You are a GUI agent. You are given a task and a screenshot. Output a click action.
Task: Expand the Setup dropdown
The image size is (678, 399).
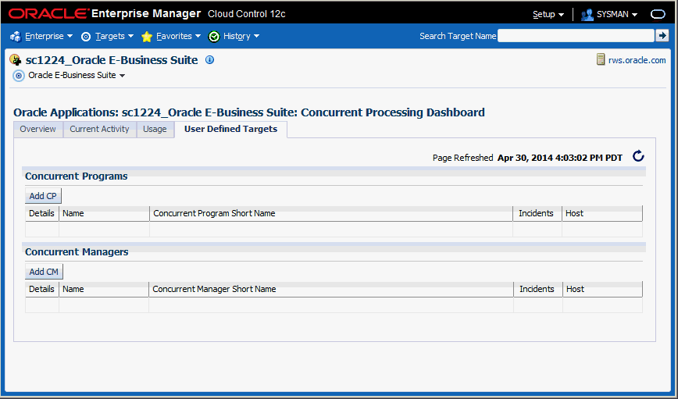point(548,14)
